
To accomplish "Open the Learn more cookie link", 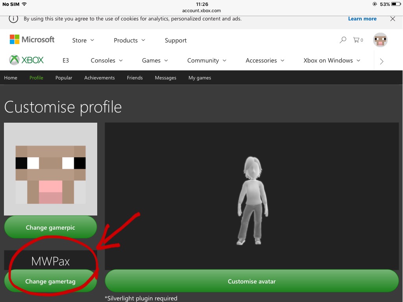I will [362, 19].
